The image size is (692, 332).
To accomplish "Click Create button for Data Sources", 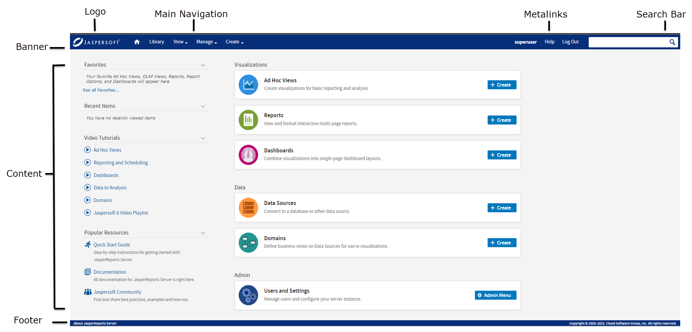I will 502,208.
